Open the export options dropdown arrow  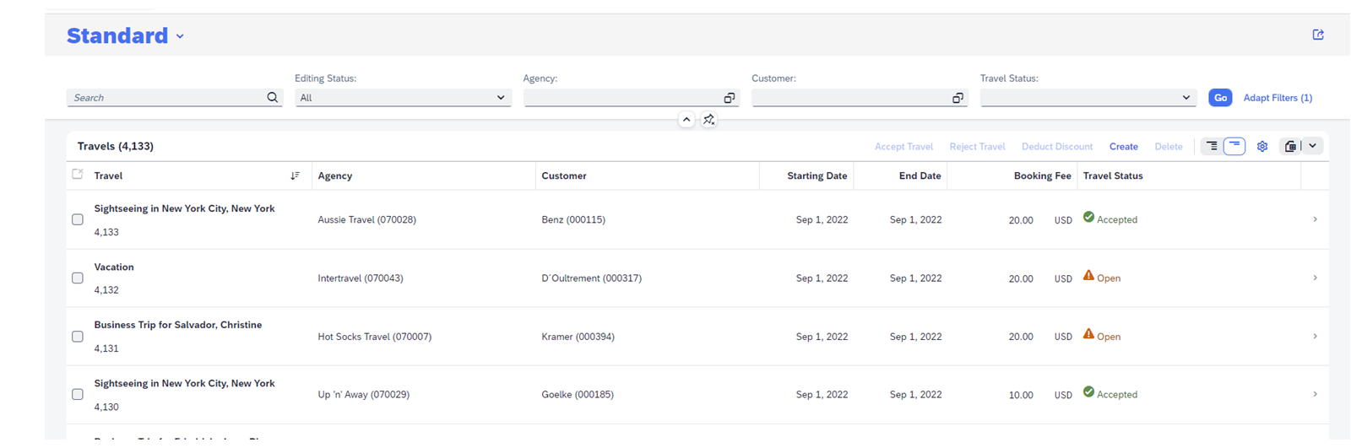point(1313,146)
